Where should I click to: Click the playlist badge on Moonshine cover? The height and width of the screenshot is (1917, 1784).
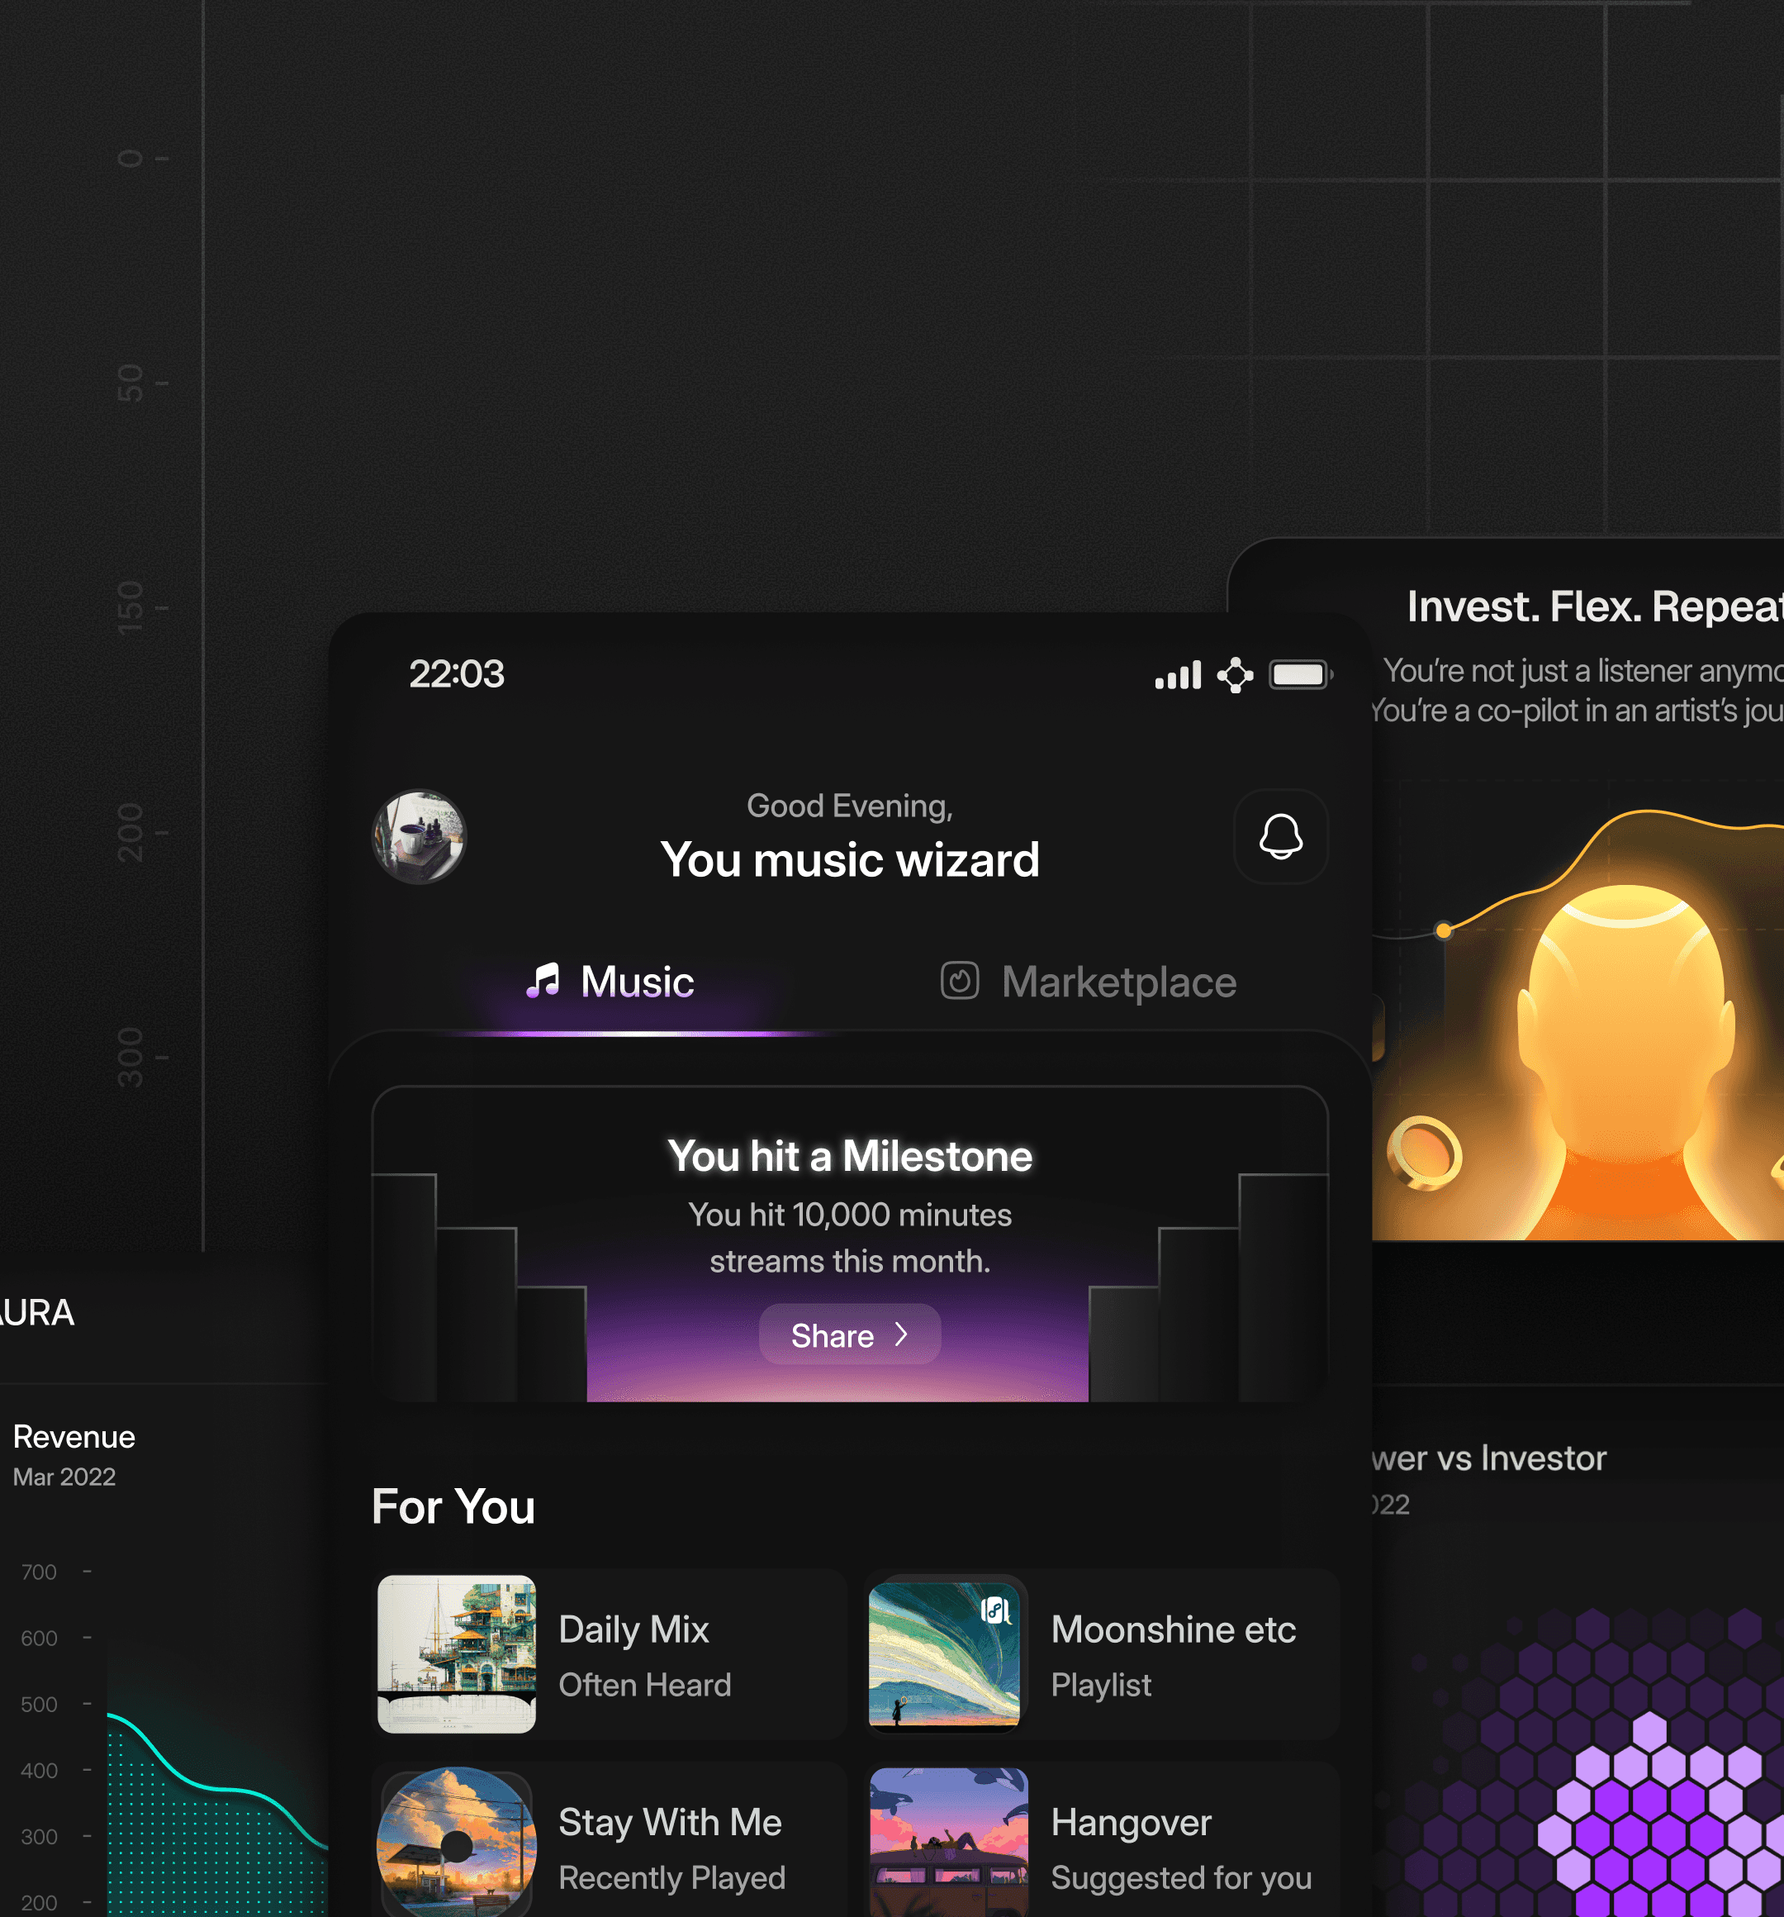pyautogui.click(x=994, y=1610)
